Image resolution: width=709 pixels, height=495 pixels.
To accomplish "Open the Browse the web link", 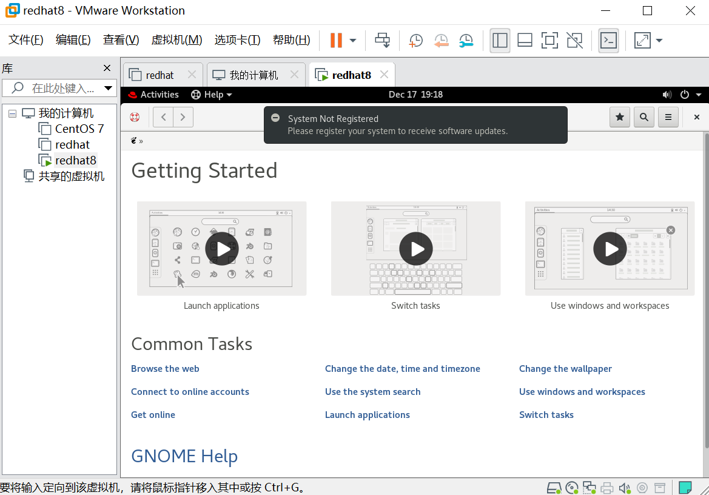I will click(165, 369).
